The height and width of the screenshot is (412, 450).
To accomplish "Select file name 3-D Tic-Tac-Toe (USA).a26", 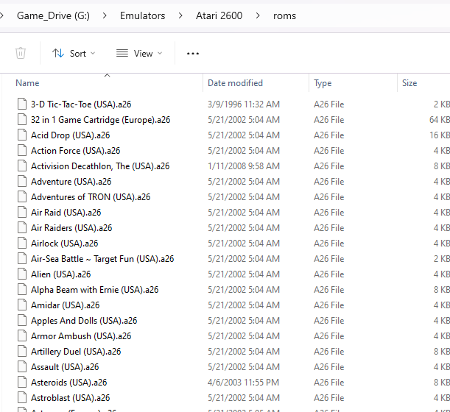I will [81, 104].
